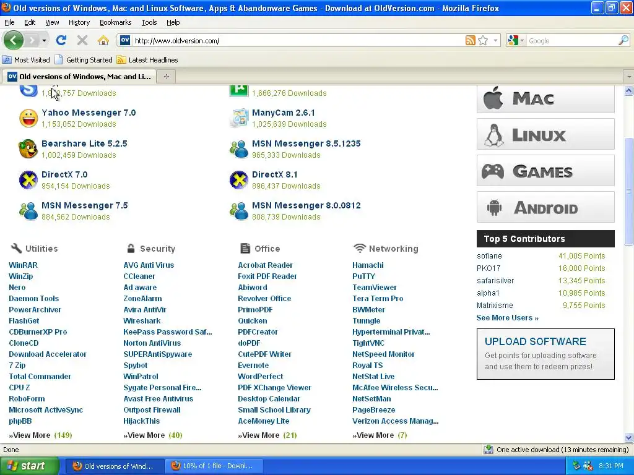
Task: Click the vertical scrollbar thumb
Action: (x=629, y=191)
